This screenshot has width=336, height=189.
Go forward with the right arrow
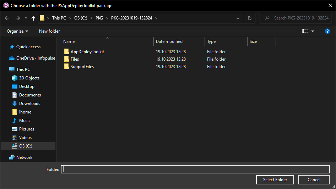[17, 18]
